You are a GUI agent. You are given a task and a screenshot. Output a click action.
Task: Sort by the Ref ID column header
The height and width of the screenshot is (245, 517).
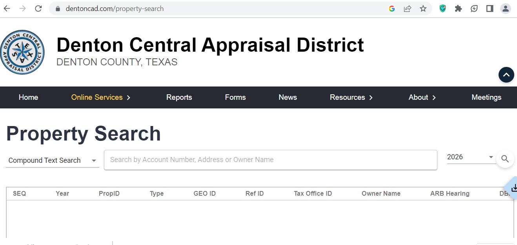tap(255, 193)
